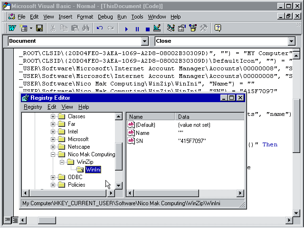Click the code window vertical scroll-down arrow

click(x=296, y=213)
